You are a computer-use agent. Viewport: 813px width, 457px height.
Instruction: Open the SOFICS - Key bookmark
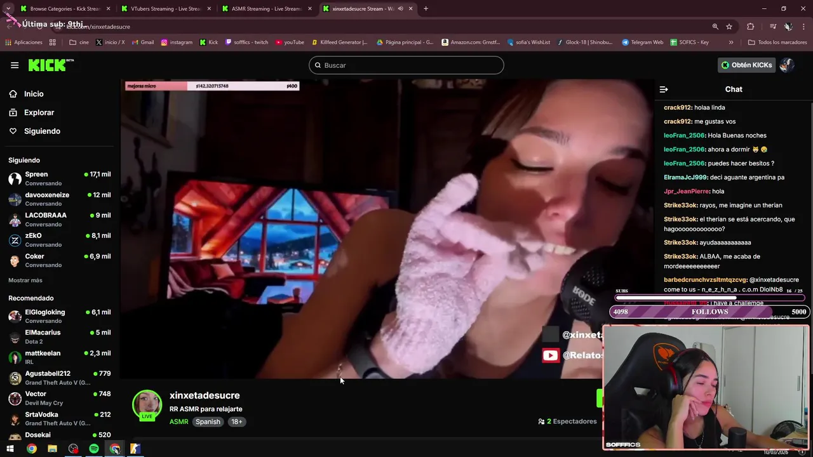click(x=689, y=43)
